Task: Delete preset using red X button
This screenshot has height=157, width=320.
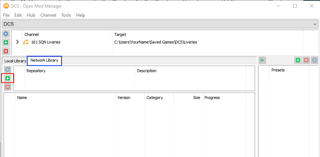Action: coord(306,60)
